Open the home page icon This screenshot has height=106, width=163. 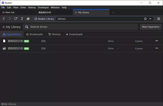point(28,19)
